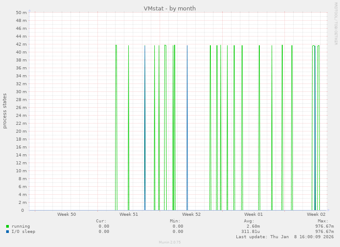Click the '0' y-axis origin label

click(x=22, y=210)
